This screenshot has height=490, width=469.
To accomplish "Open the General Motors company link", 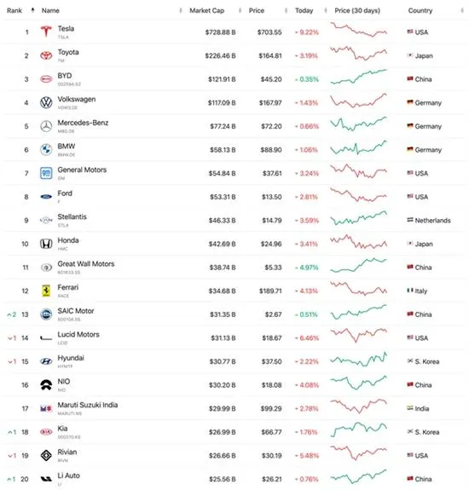I will (x=82, y=170).
